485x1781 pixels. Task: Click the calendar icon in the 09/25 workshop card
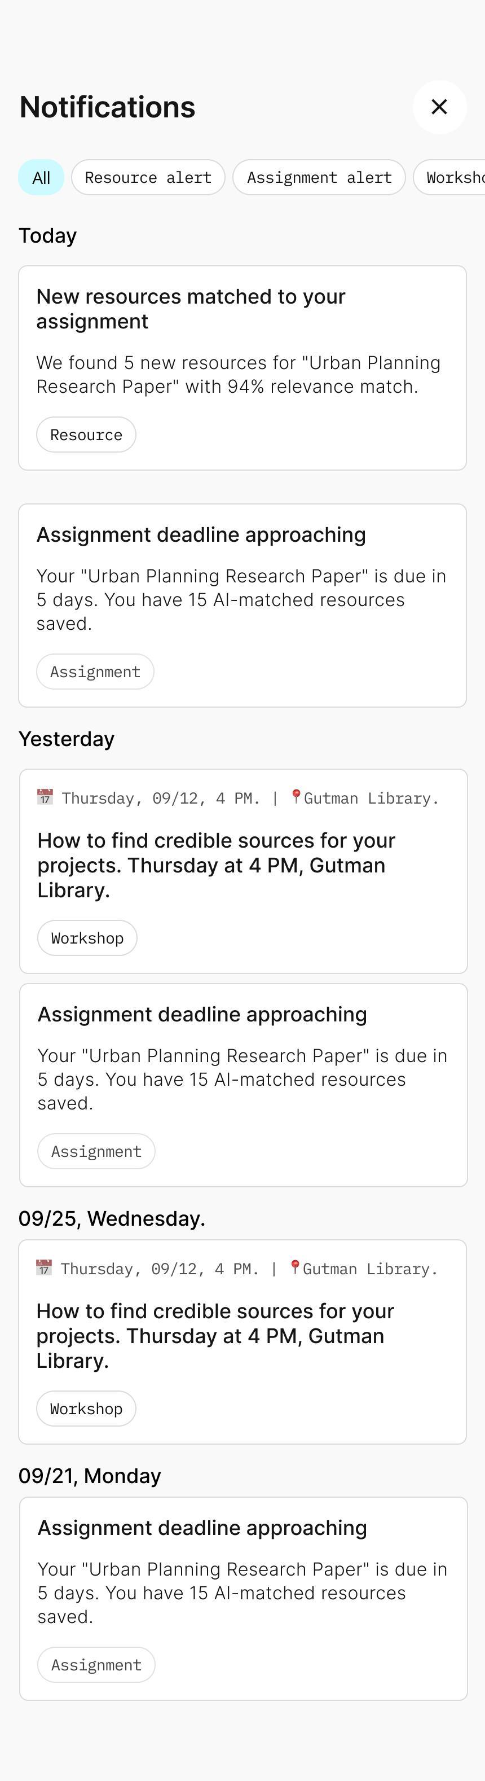pyautogui.click(x=44, y=1268)
